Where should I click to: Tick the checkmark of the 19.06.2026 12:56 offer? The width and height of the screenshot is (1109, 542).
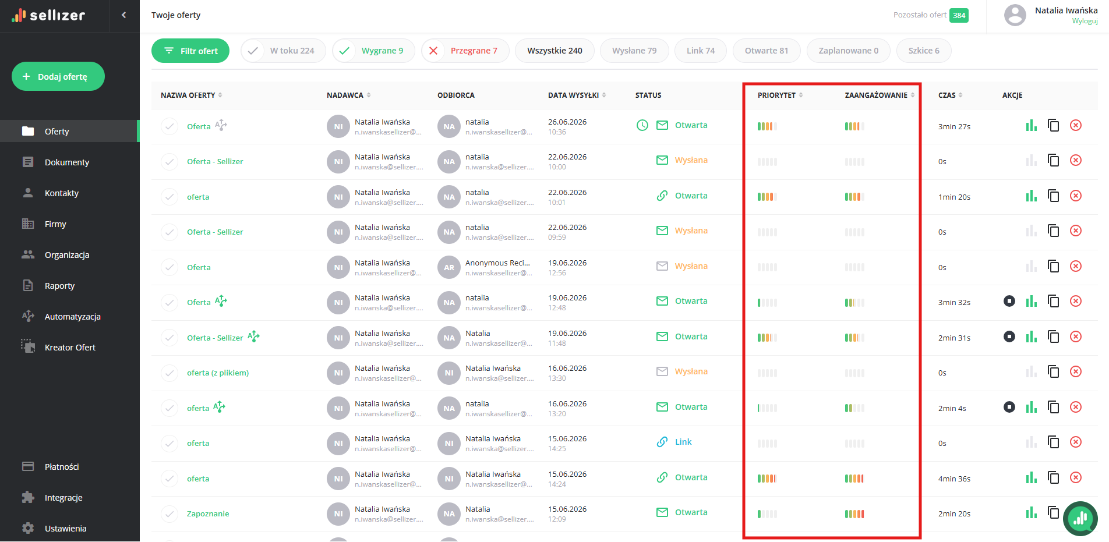click(x=169, y=267)
